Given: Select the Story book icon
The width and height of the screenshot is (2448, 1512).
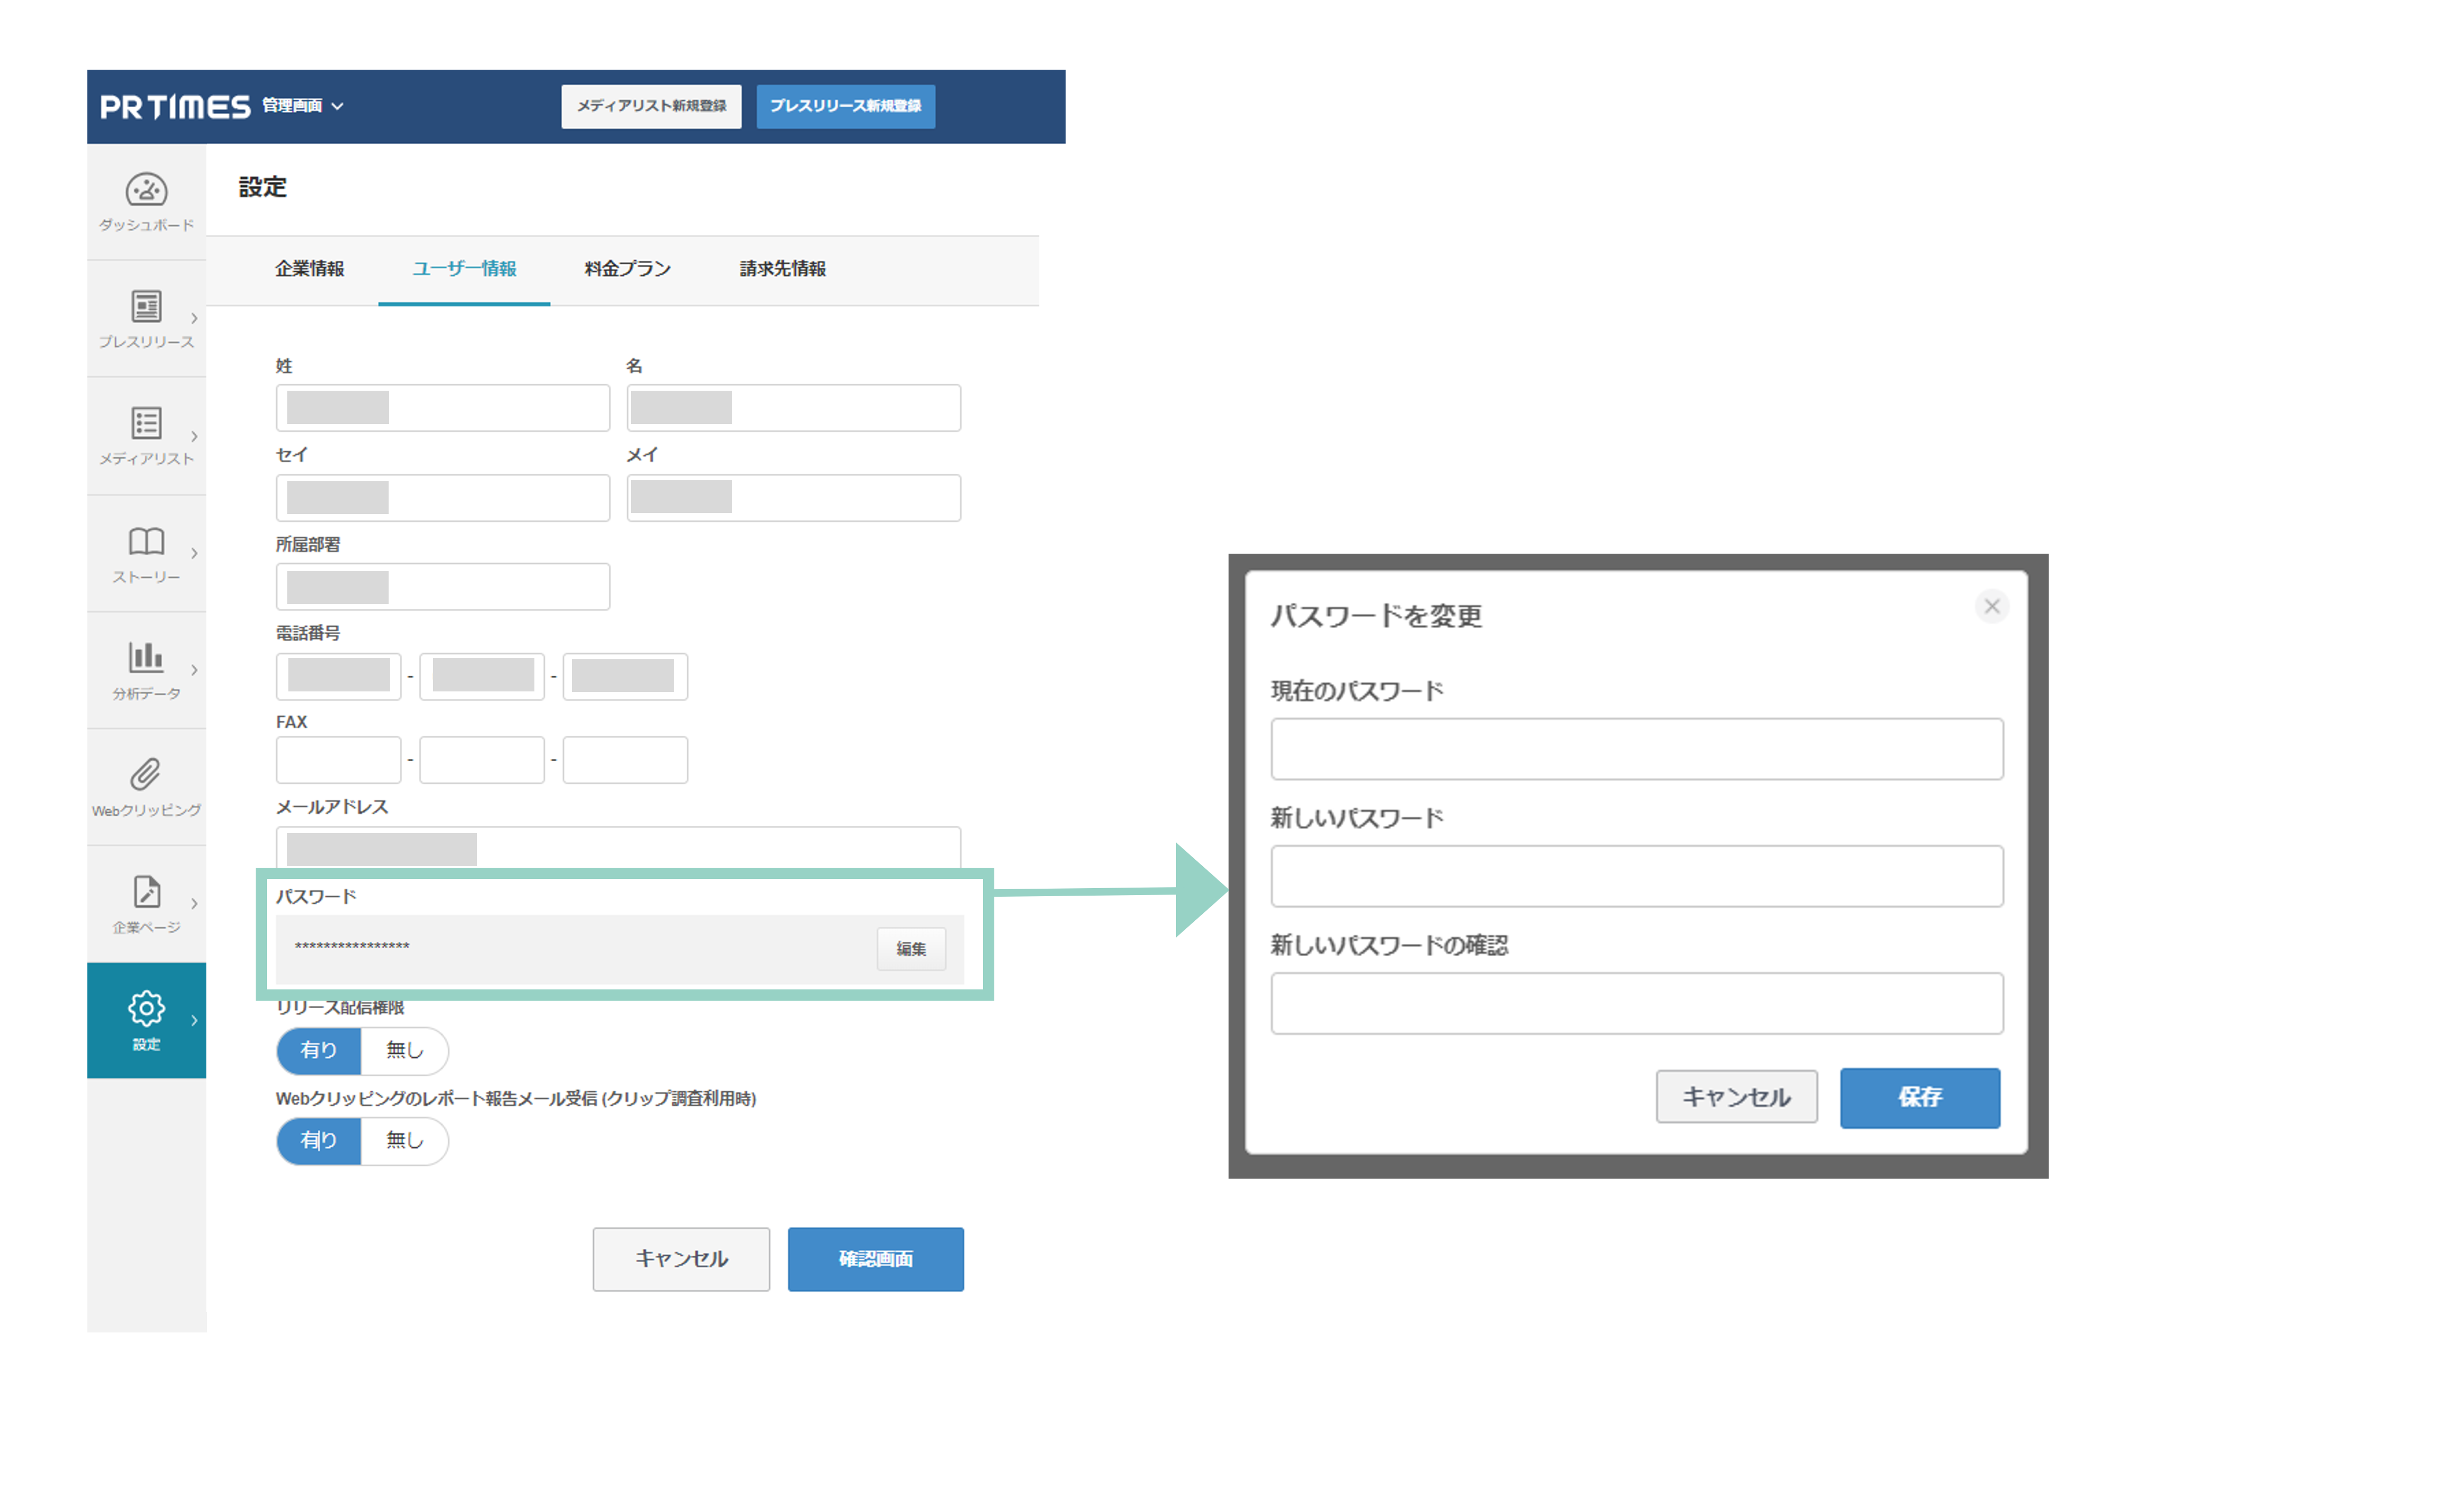Looking at the screenshot, I should 146,541.
